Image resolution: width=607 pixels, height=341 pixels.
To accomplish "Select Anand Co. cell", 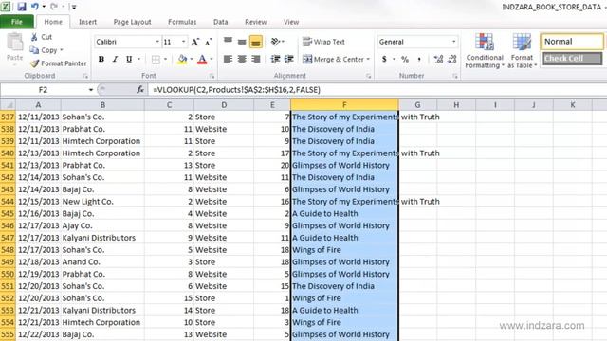I will pos(102,261).
